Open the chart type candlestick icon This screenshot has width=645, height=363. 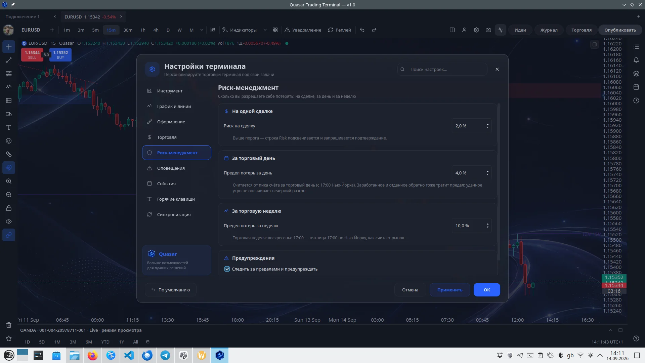pyautogui.click(x=213, y=30)
